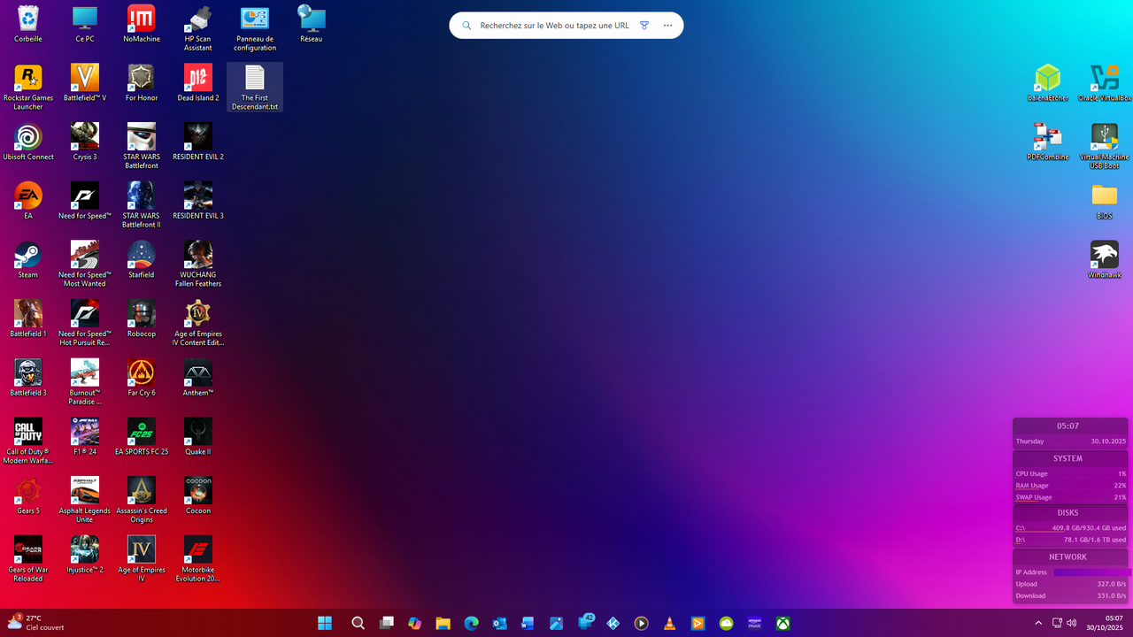The height and width of the screenshot is (637, 1133).
Task: Select the Starfield shortcut
Action: click(x=142, y=260)
